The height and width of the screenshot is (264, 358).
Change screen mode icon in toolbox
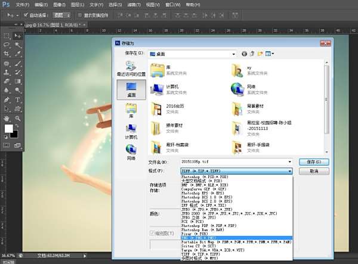pos(17,145)
